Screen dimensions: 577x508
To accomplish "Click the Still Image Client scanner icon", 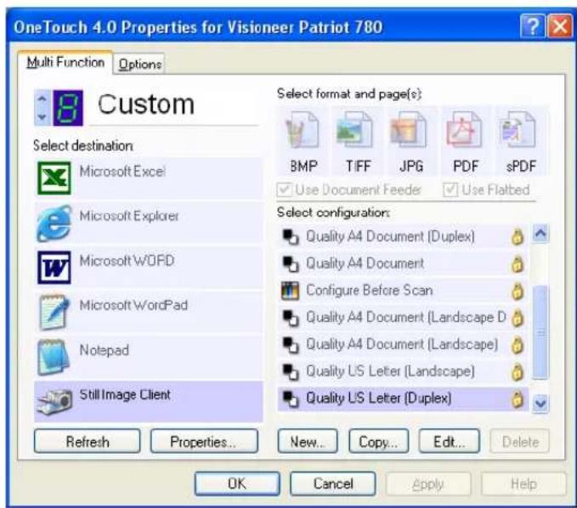I will click(54, 401).
